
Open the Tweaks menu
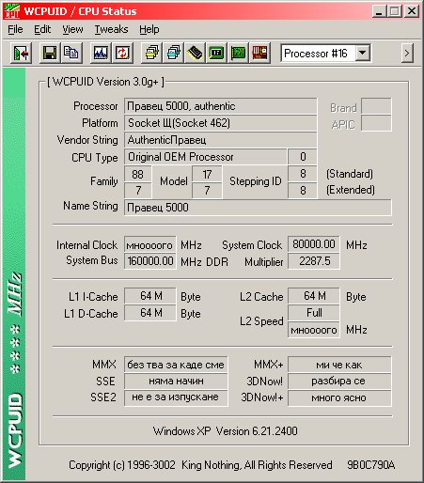point(111,29)
